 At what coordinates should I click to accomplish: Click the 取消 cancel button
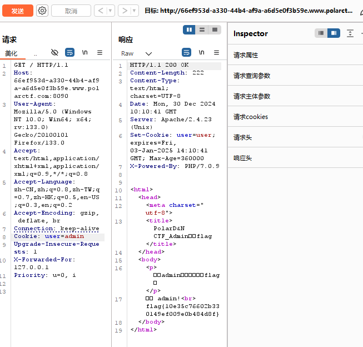coord(71,11)
